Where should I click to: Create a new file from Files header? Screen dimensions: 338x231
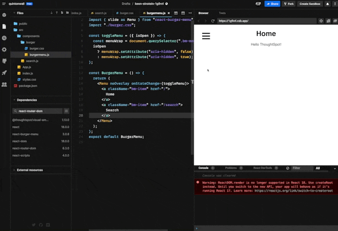pos(62,13)
